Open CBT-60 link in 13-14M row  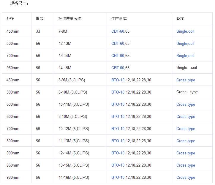coord(118,56)
